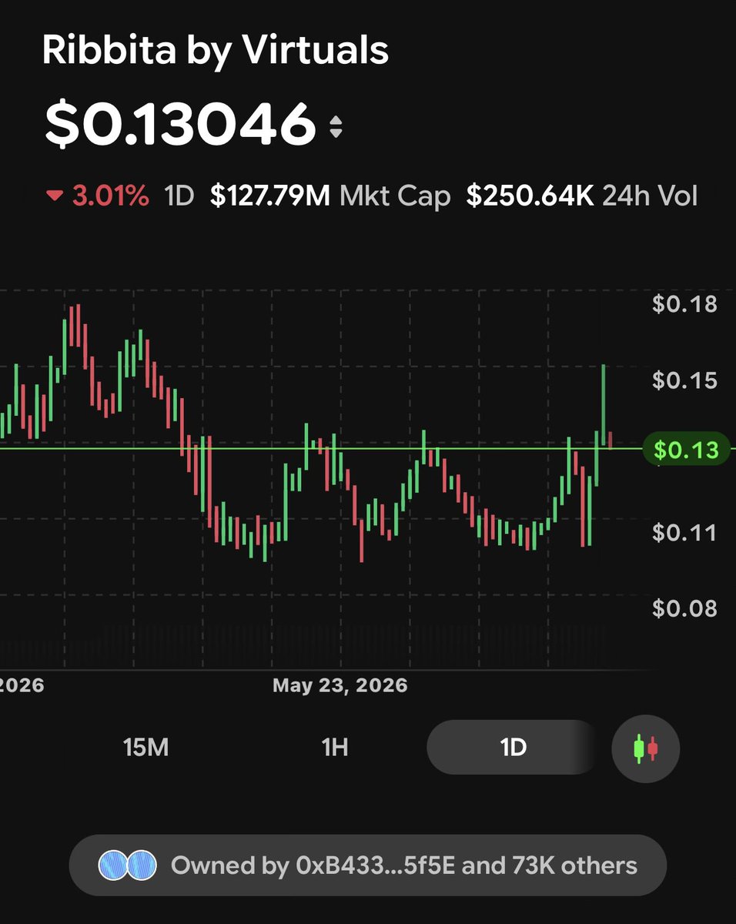Click the red 3.01% change indicator
Image resolution: width=736 pixels, height=924 pixels.
[98, 196]
